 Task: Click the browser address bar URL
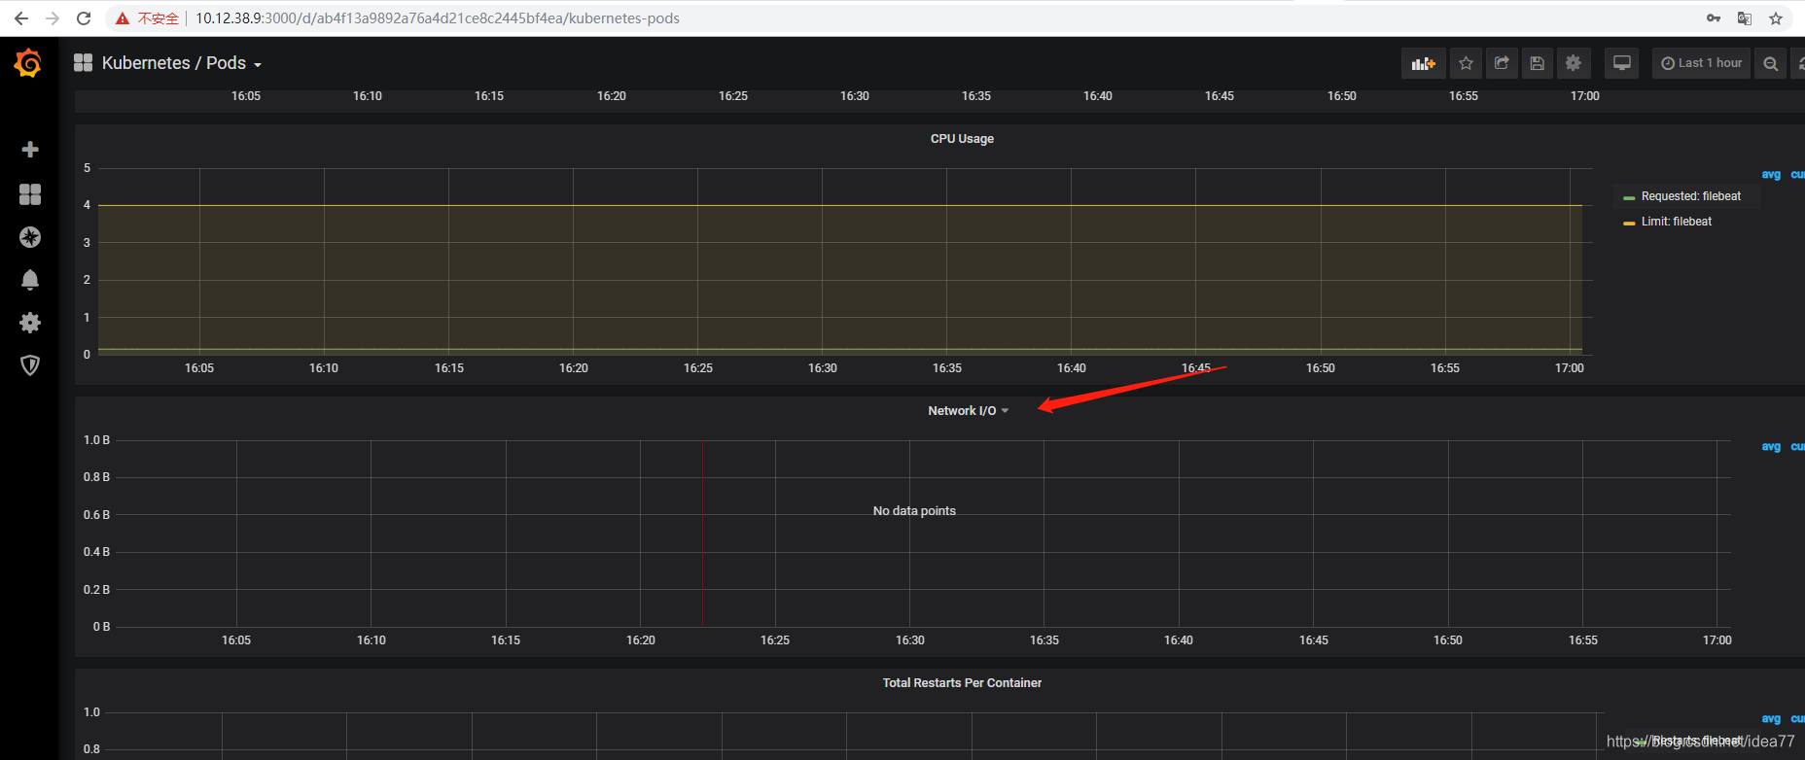438,18
